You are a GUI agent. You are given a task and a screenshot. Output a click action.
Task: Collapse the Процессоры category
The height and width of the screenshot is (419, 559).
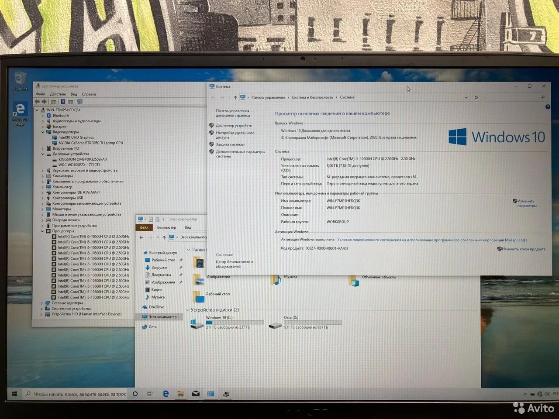click(x=43, y=231)
